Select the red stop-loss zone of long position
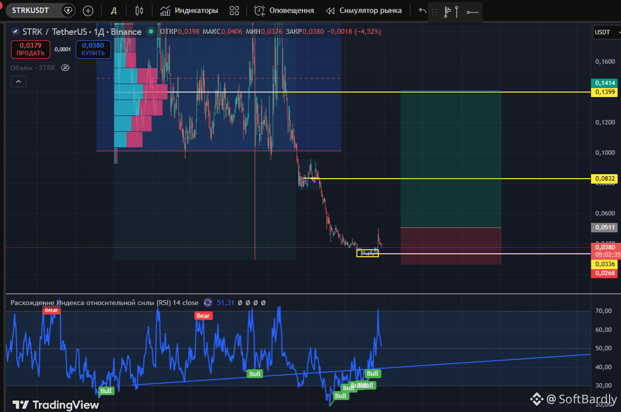The height and width of the screenshot is (412, 621). pos(451,246)
